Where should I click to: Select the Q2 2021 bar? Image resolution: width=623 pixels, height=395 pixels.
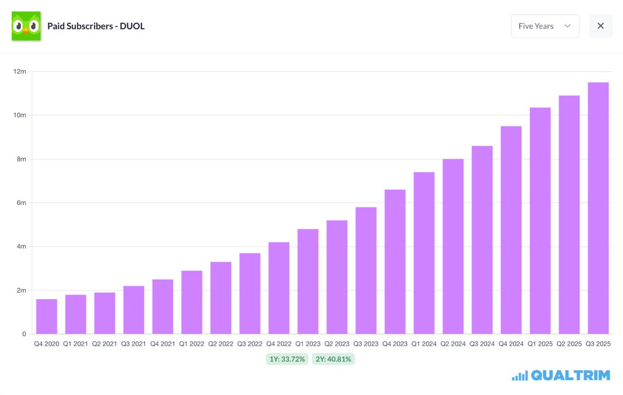click(x=105, y=313)
